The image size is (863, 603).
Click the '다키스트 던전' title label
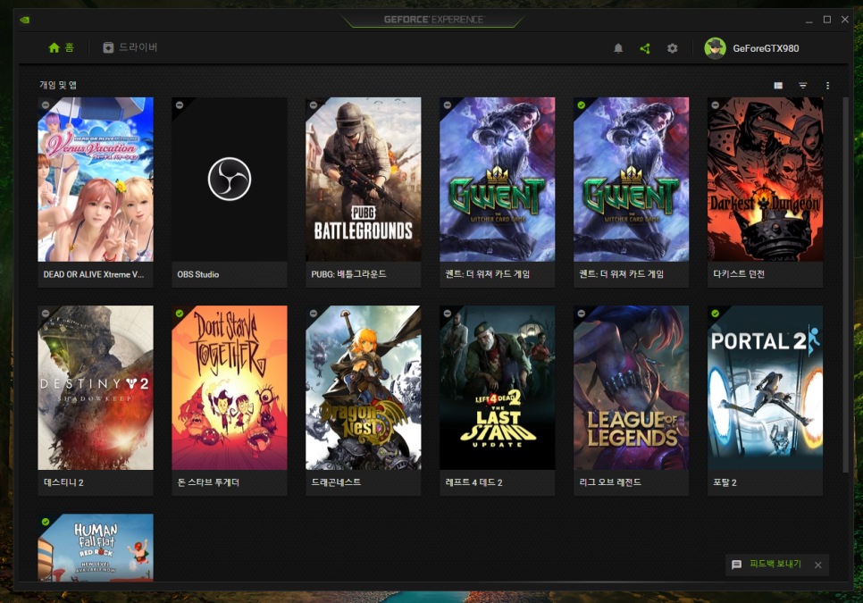coord(739,274)
